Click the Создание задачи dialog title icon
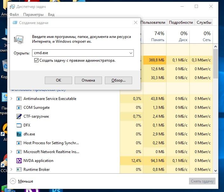 click(x=15, y=22)
